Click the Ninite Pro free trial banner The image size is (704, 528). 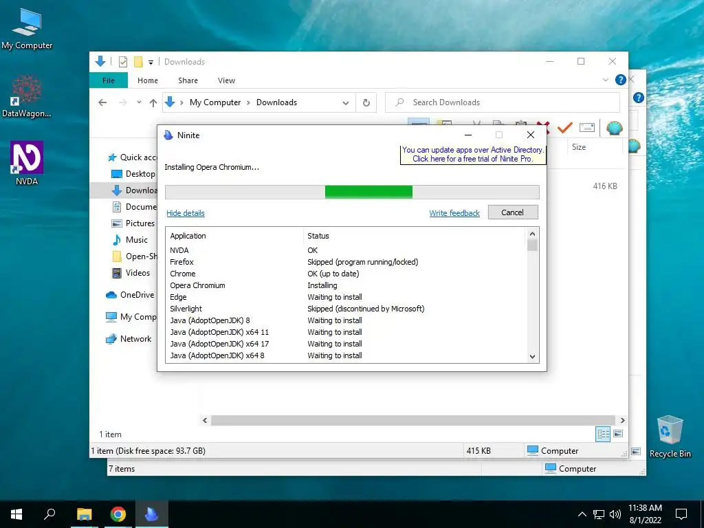click(473, 155)
